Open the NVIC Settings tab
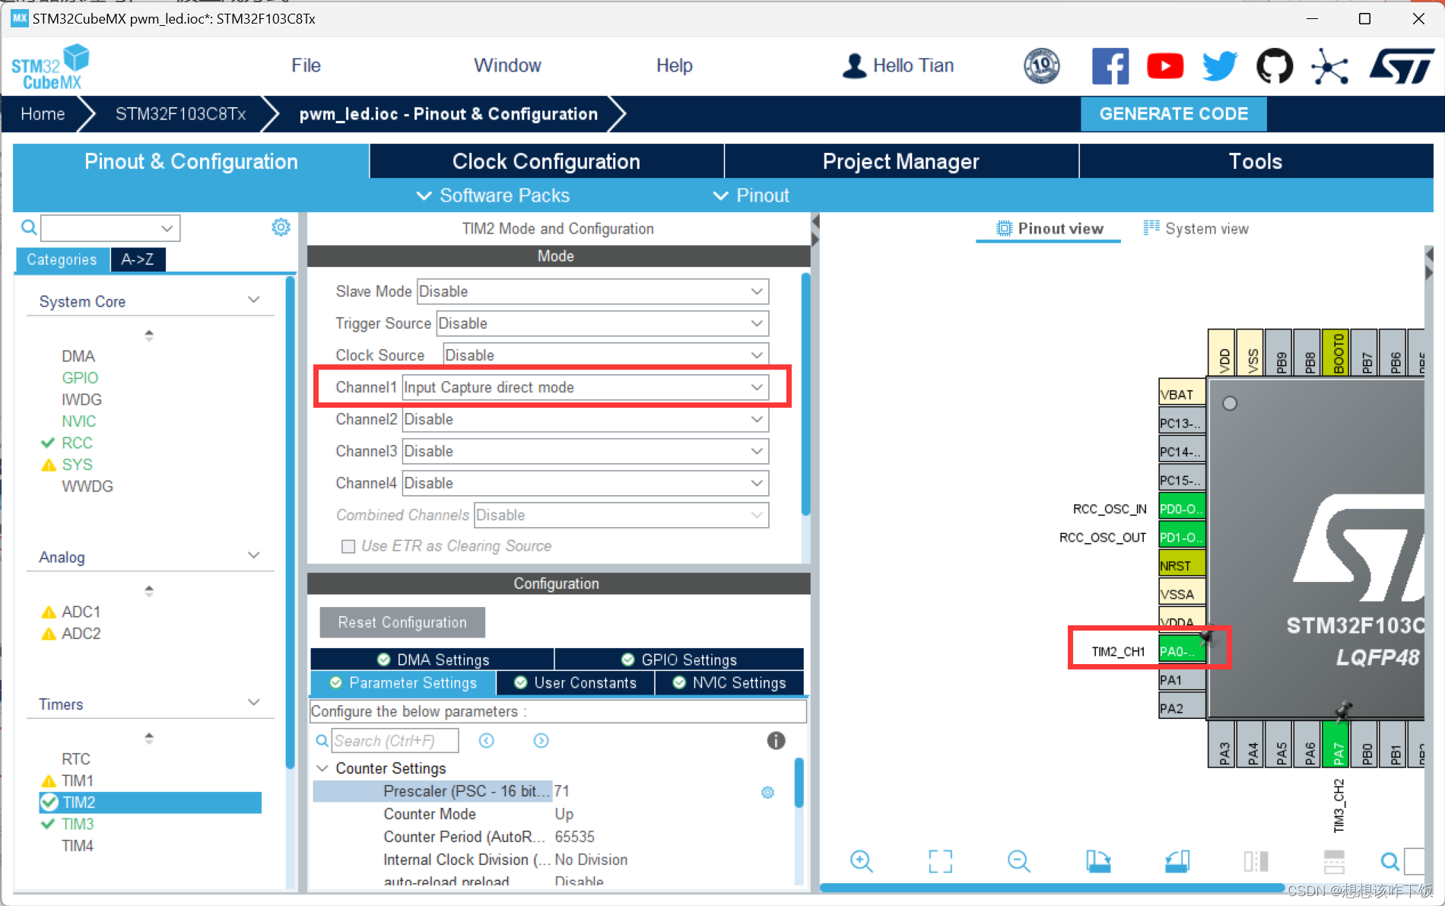This screenshot has width=1445, height=906. 729,682
